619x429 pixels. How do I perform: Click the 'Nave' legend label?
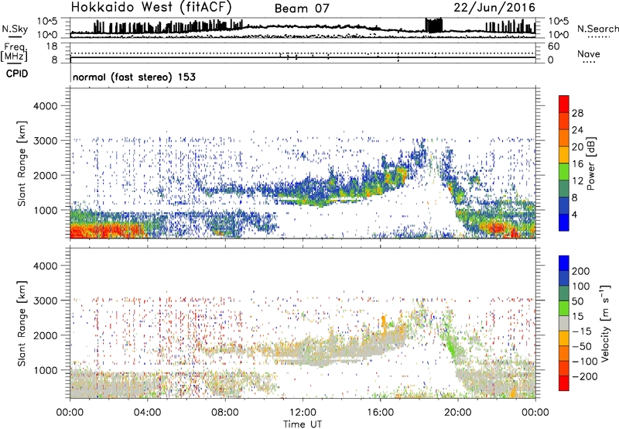(x=589, y=54)
